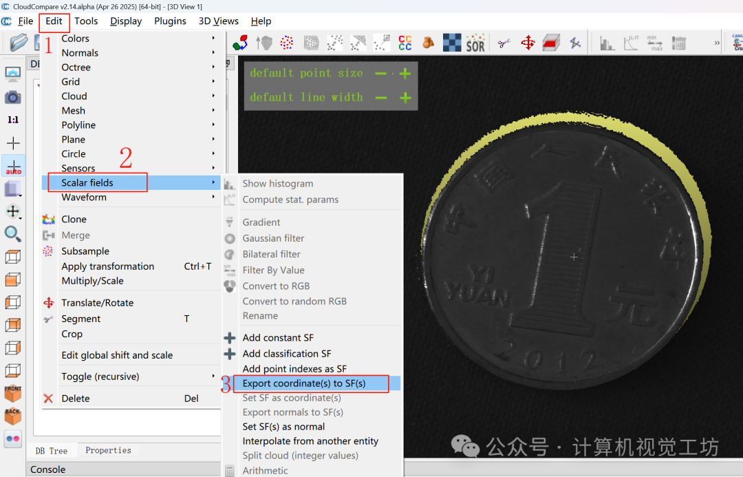Select Multiply/Scale in the Edit menu
The width and height of the screenshot is (743, 477).
coord(131,281)
